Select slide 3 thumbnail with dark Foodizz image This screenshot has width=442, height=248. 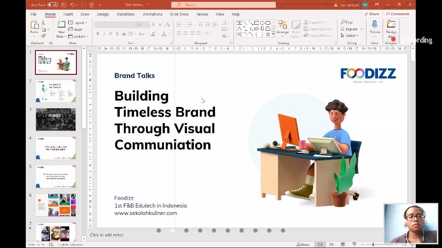pyautogui.click(x=56, y=119)
